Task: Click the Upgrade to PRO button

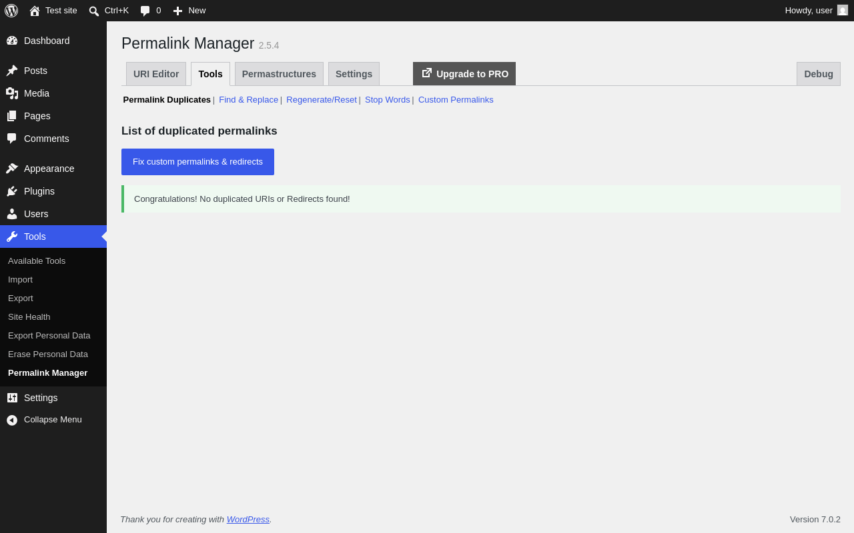Action: [x=464, y=74]
